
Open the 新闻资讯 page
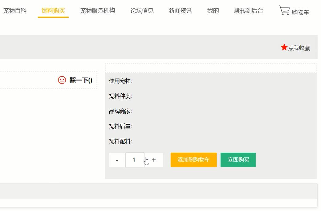tap(180, 11)
